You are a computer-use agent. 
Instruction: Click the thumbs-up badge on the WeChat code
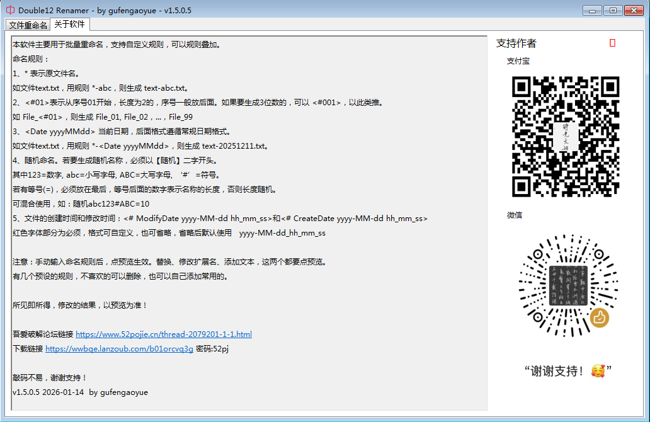[x=599, y=317]
